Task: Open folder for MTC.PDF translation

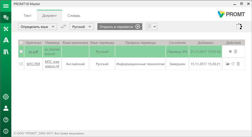Action: (x=227, y=64)
